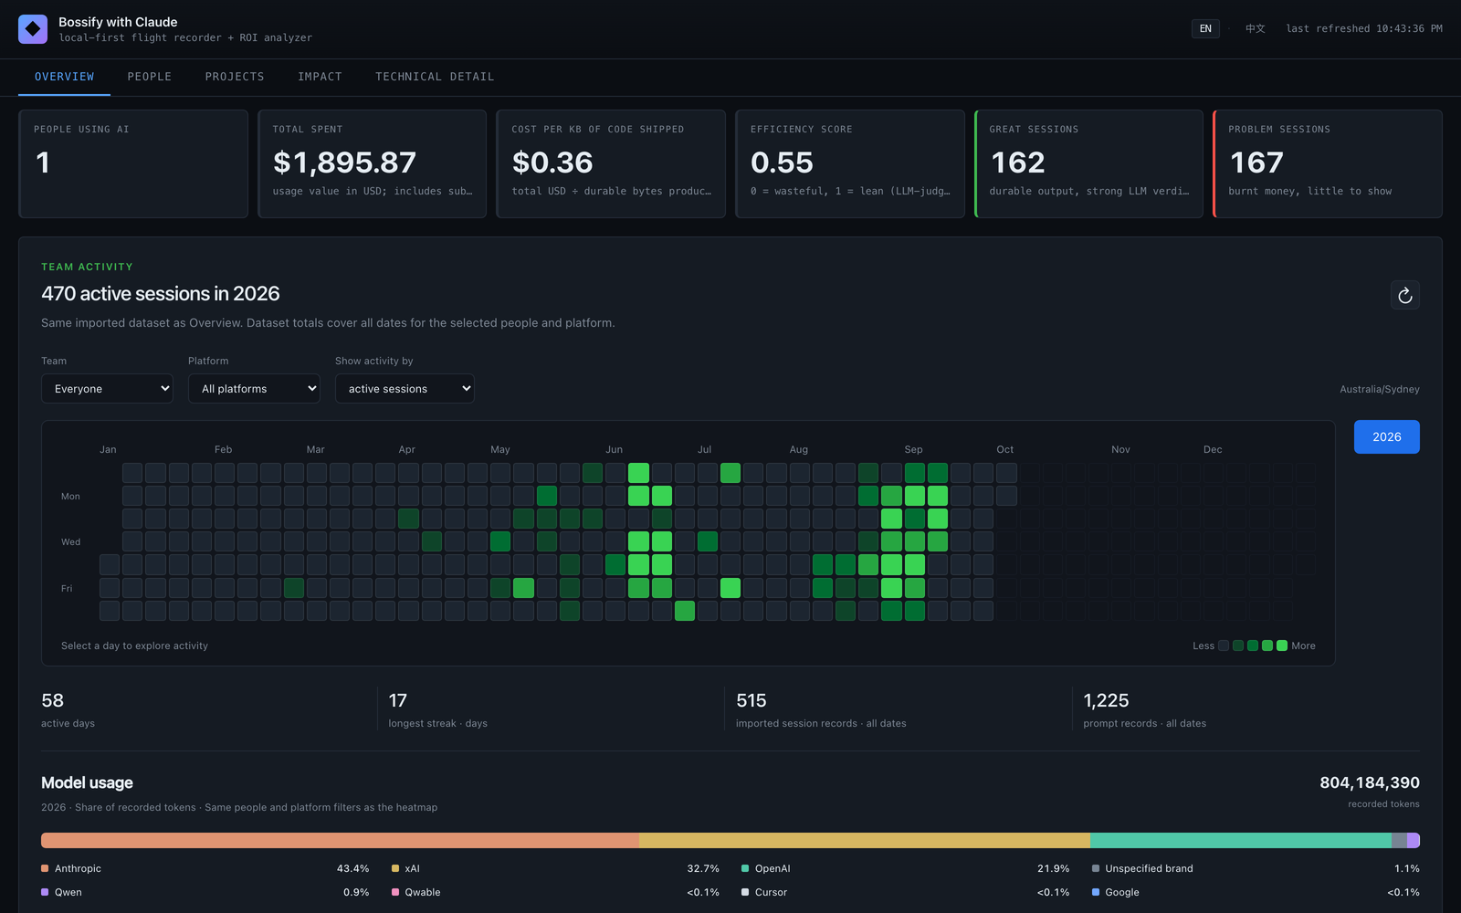This screenshot has height=913, width=1461.
Task: Open the Problem Sessions 167 card
Action: [1328, 163]
